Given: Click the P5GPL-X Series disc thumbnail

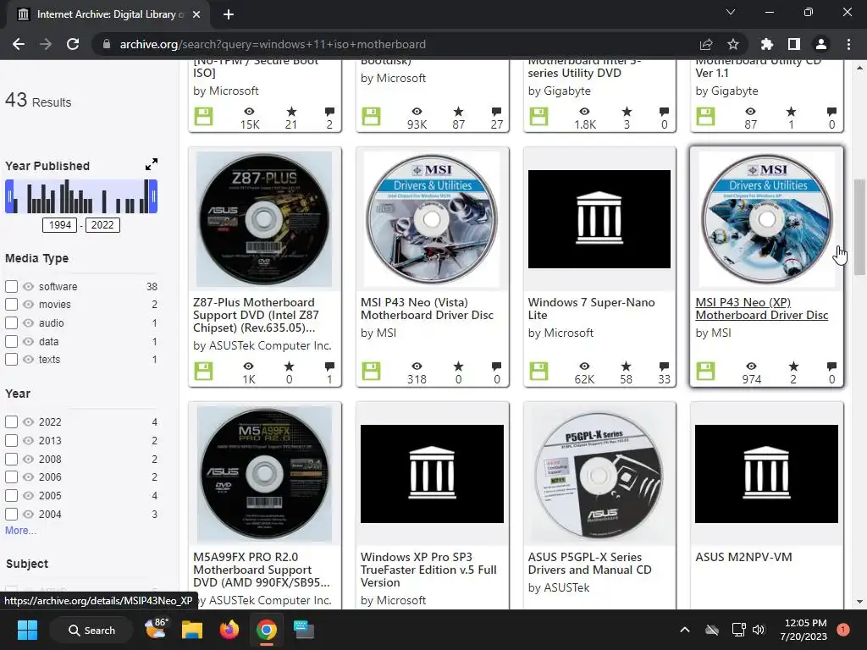Looking at the screenshot, I should tap(599, 474).
